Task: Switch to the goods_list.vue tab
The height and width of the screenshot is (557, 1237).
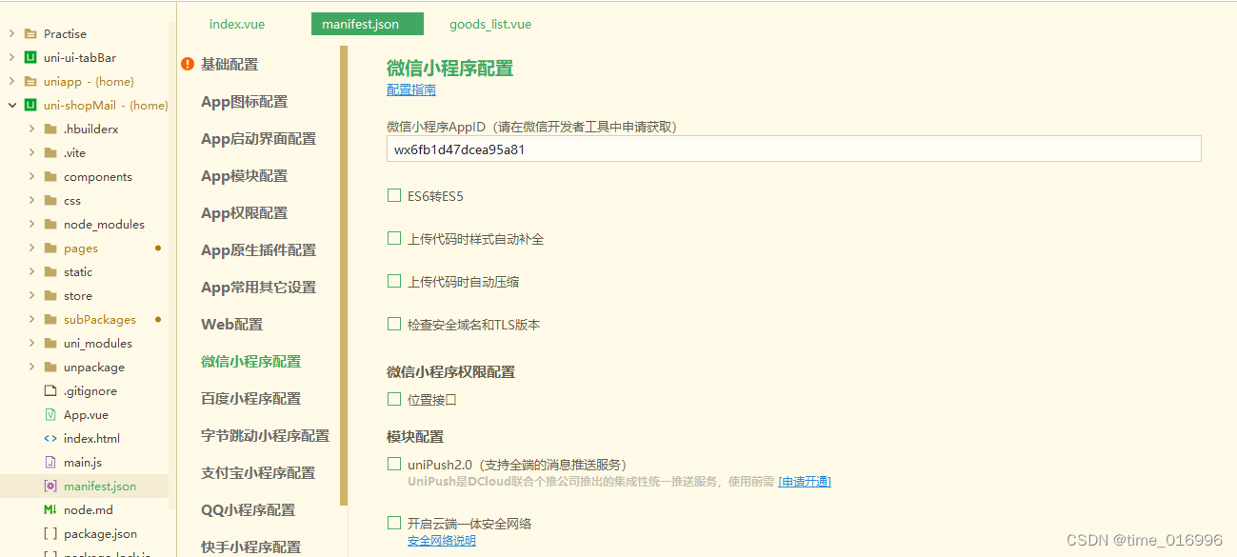Action: [490, 24]
